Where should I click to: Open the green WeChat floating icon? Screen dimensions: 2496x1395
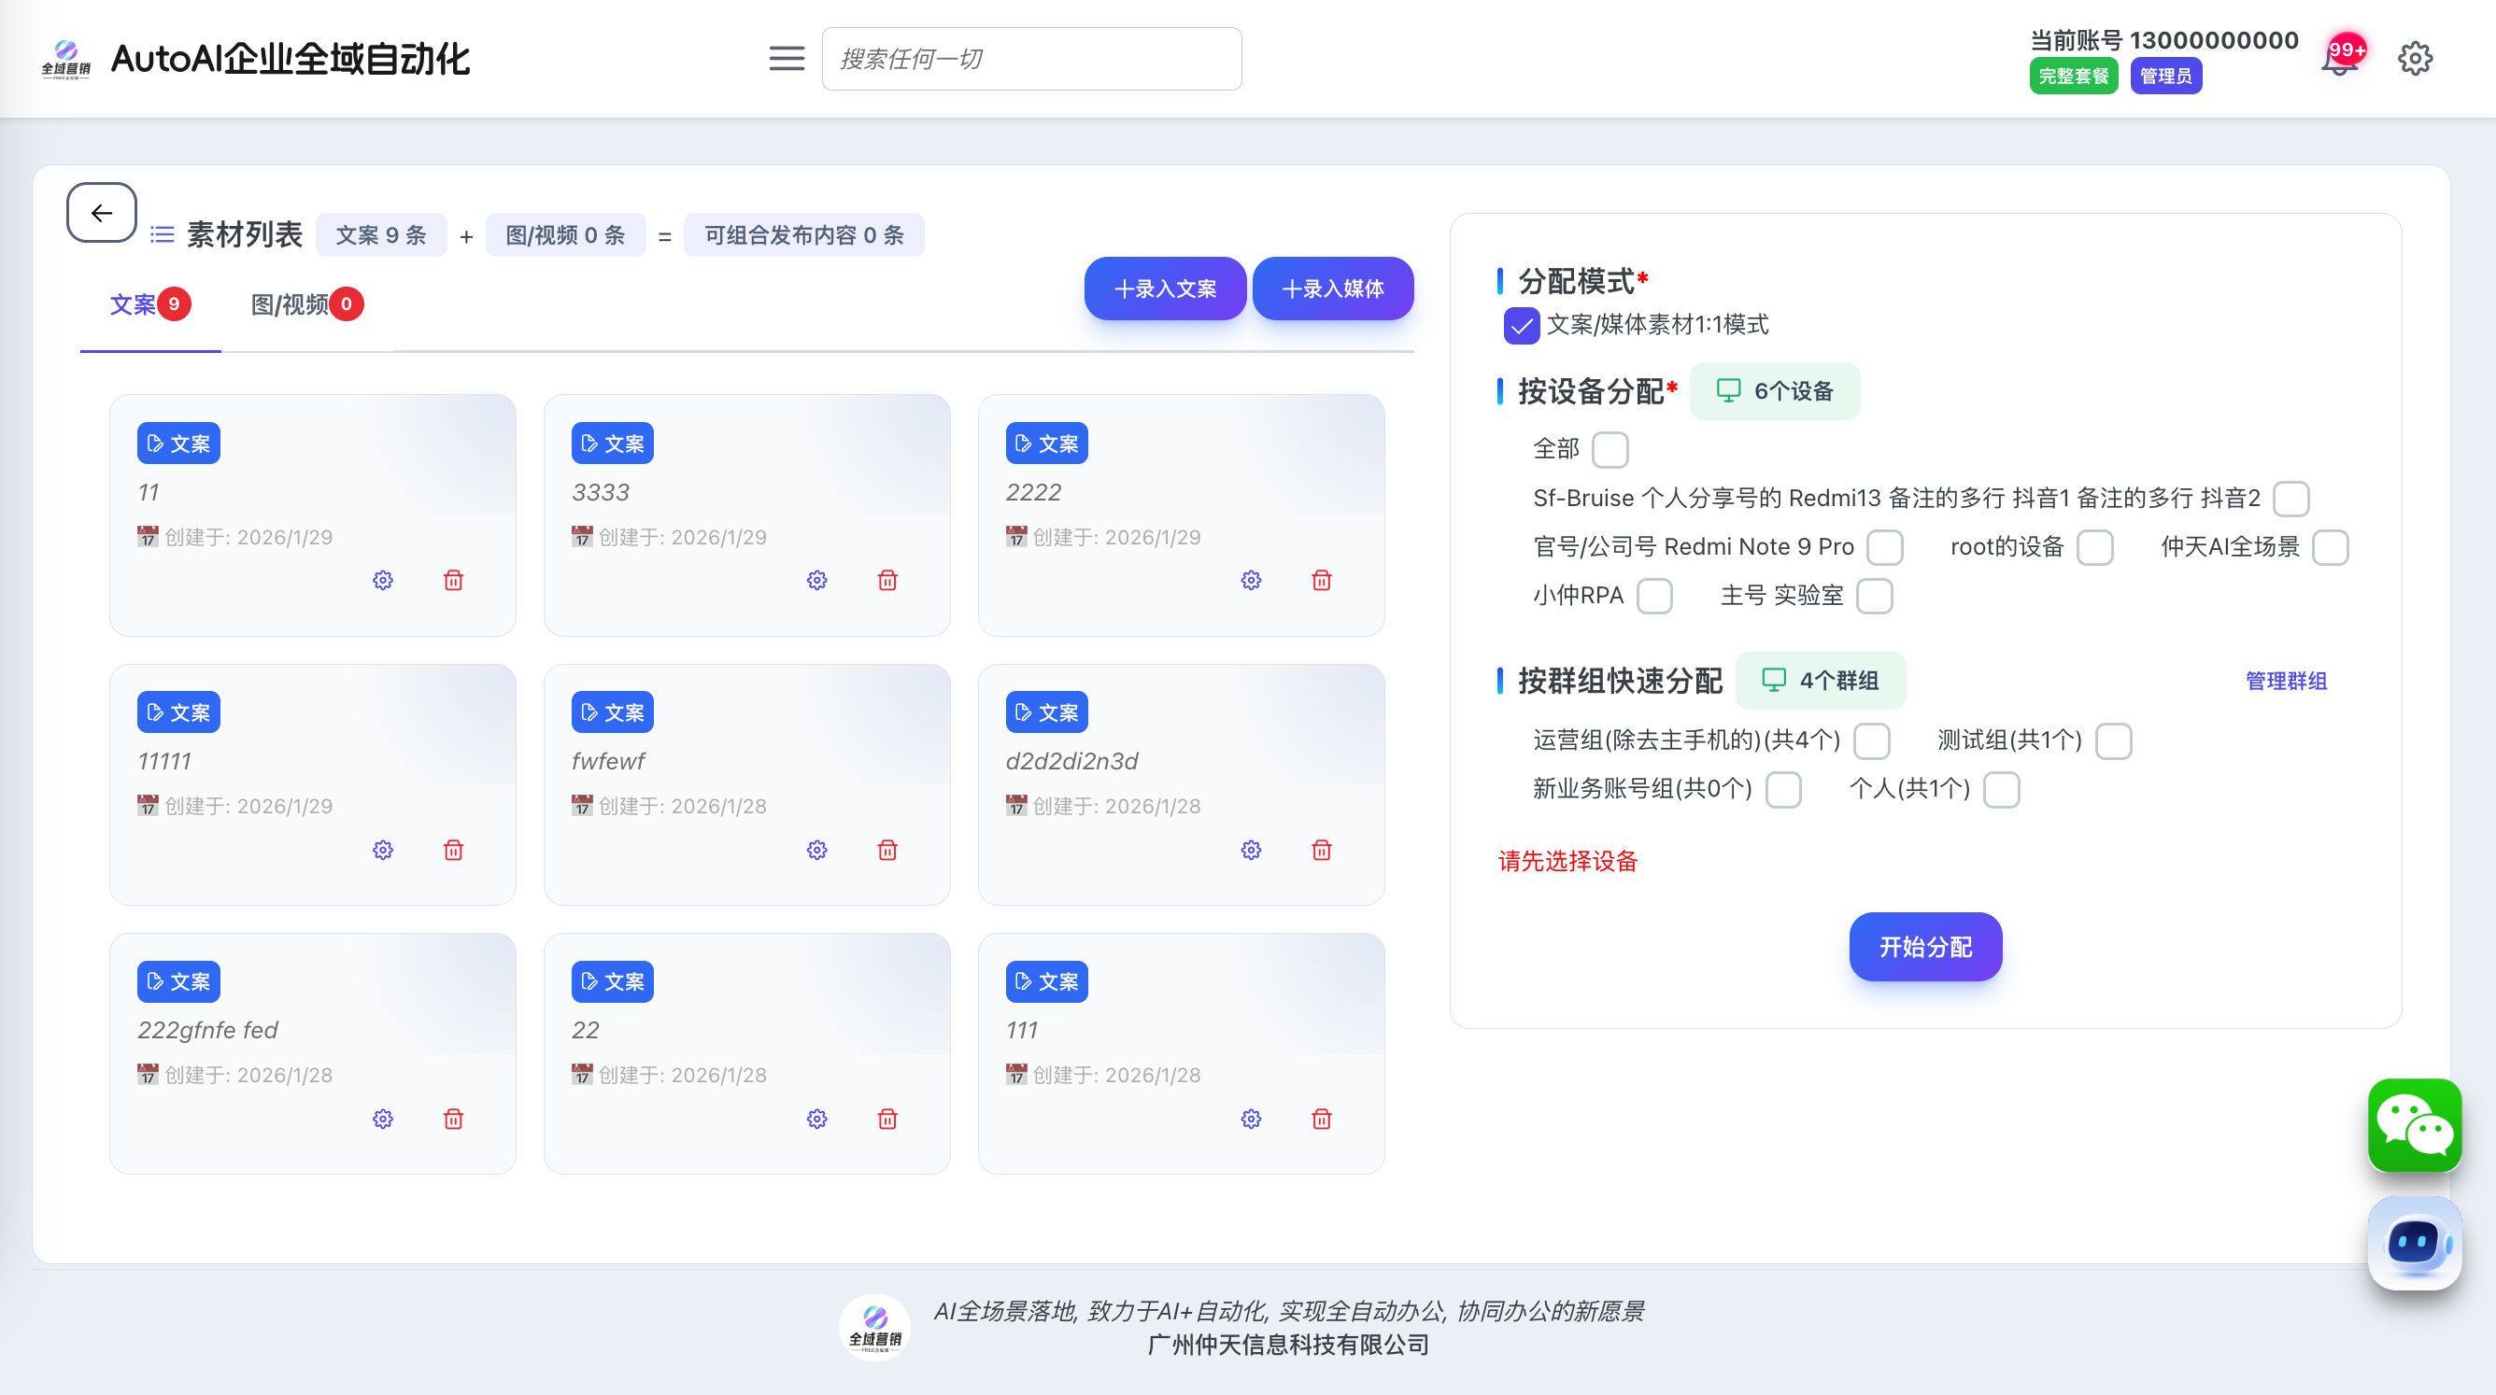coord(2414,1125)
